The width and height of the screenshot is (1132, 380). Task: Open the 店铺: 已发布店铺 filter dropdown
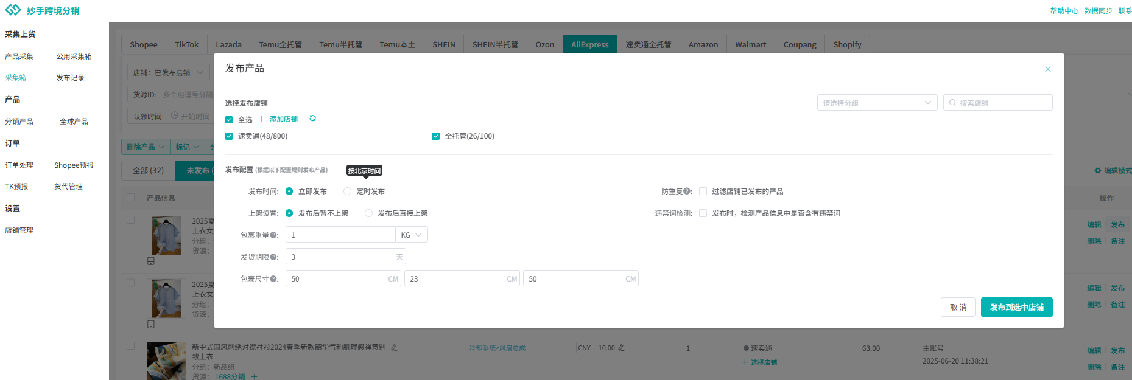(x=169, y=73)
